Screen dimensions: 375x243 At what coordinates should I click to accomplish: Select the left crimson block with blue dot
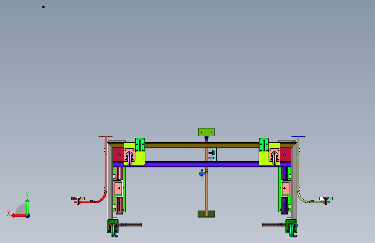(x=118, y=155)
